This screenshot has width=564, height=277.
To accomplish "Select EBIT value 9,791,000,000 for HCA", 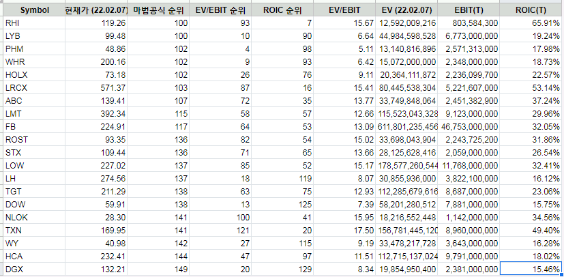I will point(469,256).
